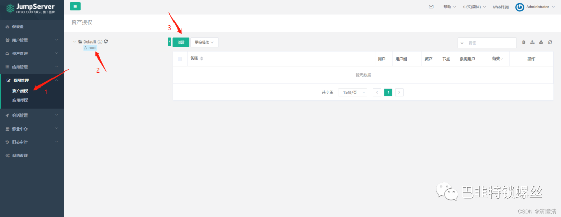
Task: Open the 更多操作 dropdown
Action: (204, 42)
